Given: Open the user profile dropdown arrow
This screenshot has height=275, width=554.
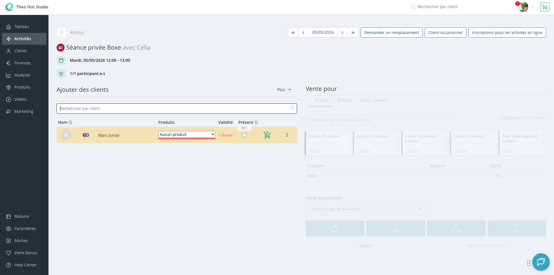Looking at the screenshot, I should tap(533, 7).
